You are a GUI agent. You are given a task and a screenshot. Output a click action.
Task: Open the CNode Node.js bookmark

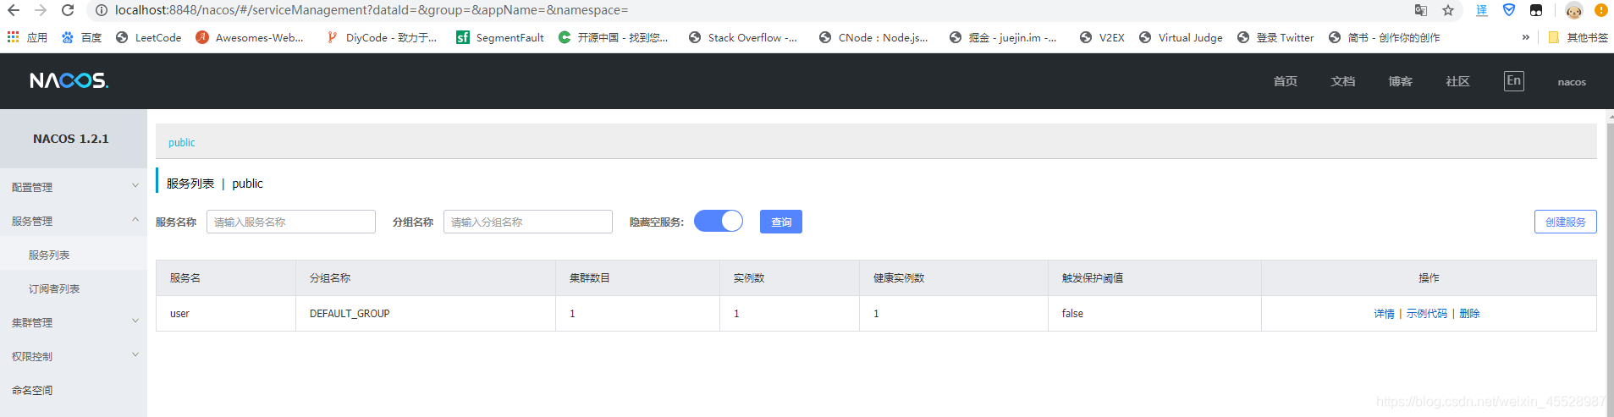pyautogui.click(x=873, y=37)
